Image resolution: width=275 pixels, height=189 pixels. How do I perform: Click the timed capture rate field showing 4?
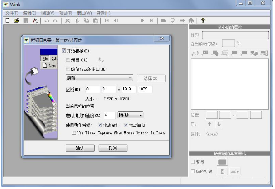coord(110,115)
